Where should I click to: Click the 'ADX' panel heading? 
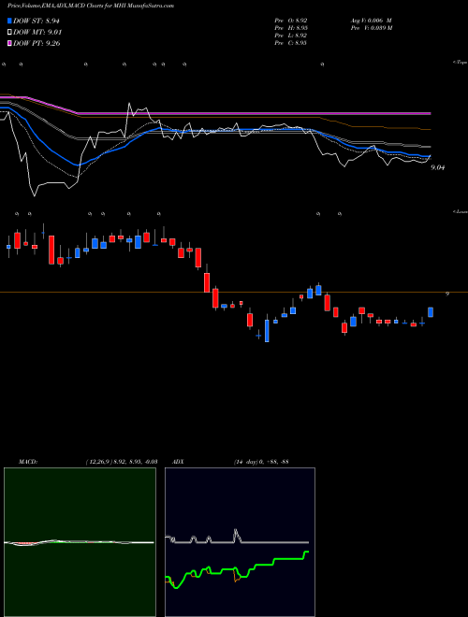pyautogui.click(x=178, y=462)
